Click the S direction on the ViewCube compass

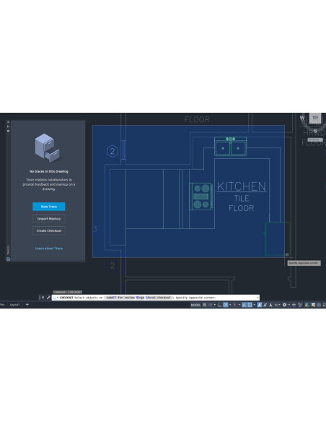pyautogui.click(x=315, y=131)
